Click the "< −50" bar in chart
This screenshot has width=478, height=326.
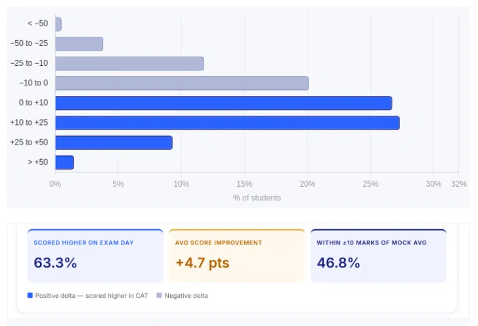58,24
